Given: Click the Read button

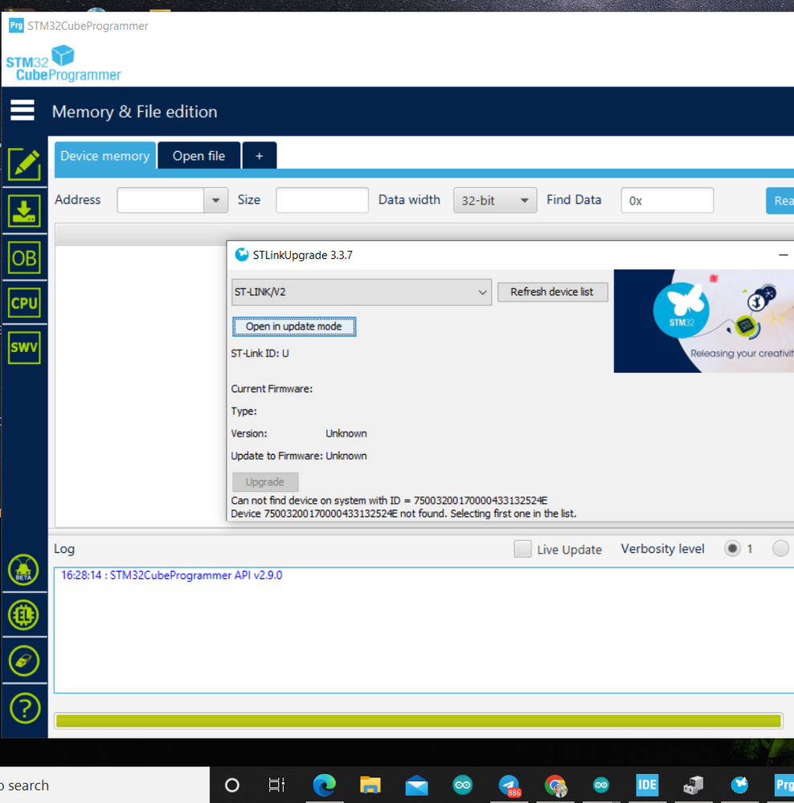Looking at the screenshot, I should (780, 200).
